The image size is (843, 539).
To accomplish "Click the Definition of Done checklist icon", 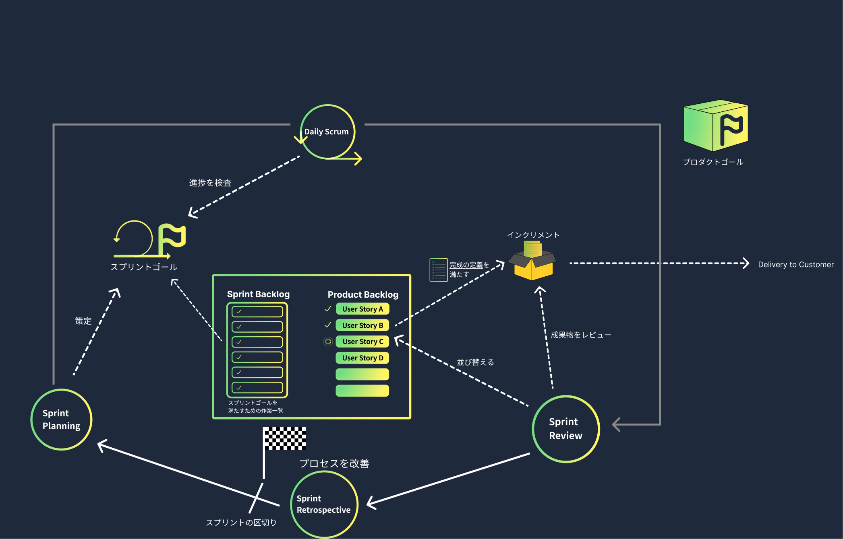I will (438, 270).
